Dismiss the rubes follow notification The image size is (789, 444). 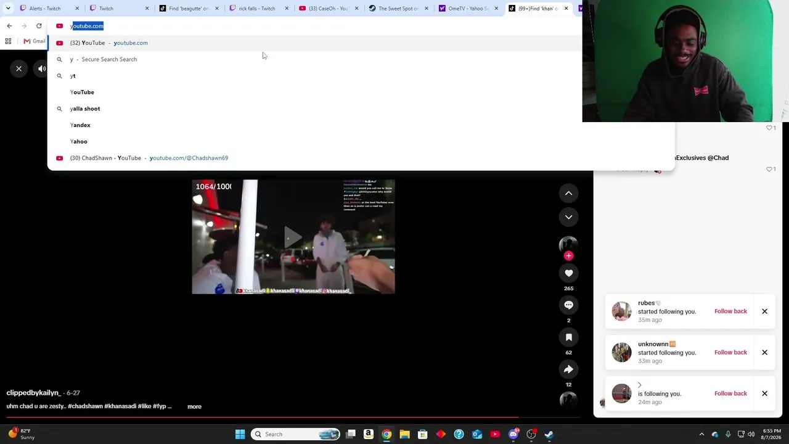[x=764, y=311]
